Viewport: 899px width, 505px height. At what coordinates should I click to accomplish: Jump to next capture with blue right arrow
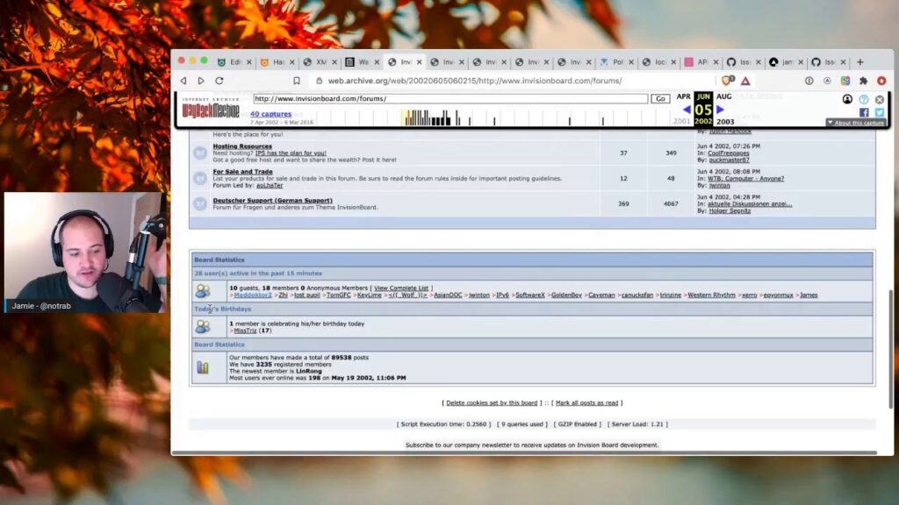(720, 109)
